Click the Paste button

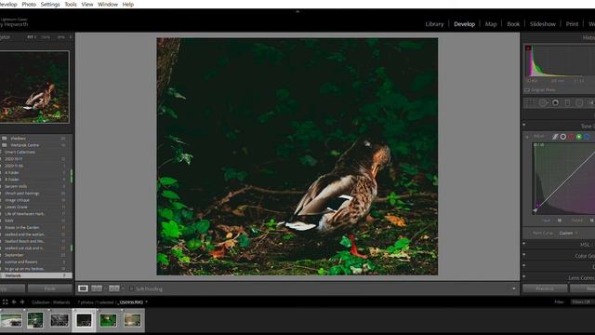[49, 288]
